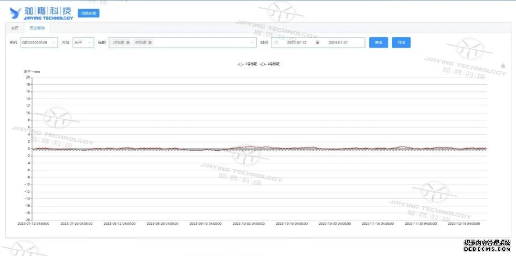Expand the 标靶 target multi-select arrow
Screen dimensions: 516x256
click(252, 43)
